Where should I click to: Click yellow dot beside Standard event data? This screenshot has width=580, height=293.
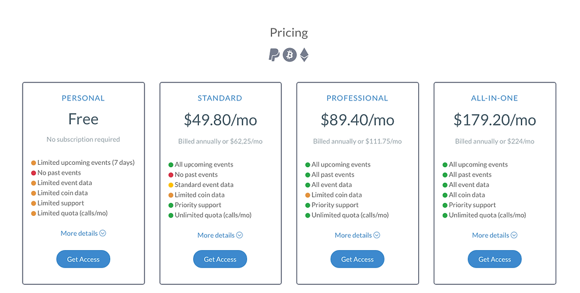pyautogui.click(x=171, y=185)
